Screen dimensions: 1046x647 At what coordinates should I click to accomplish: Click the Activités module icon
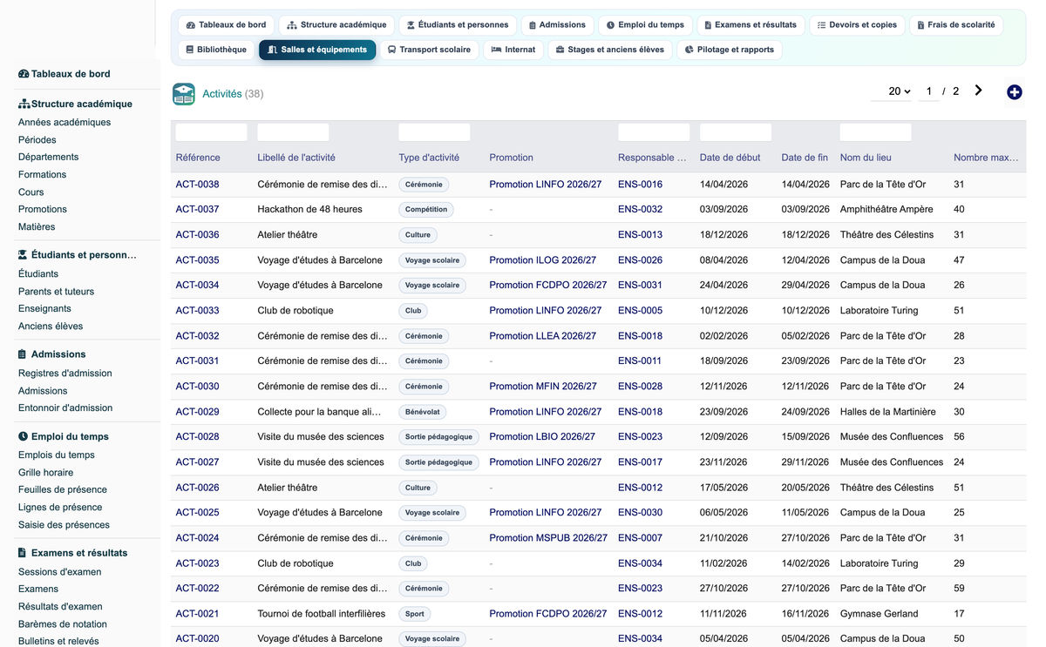[184, 94]
